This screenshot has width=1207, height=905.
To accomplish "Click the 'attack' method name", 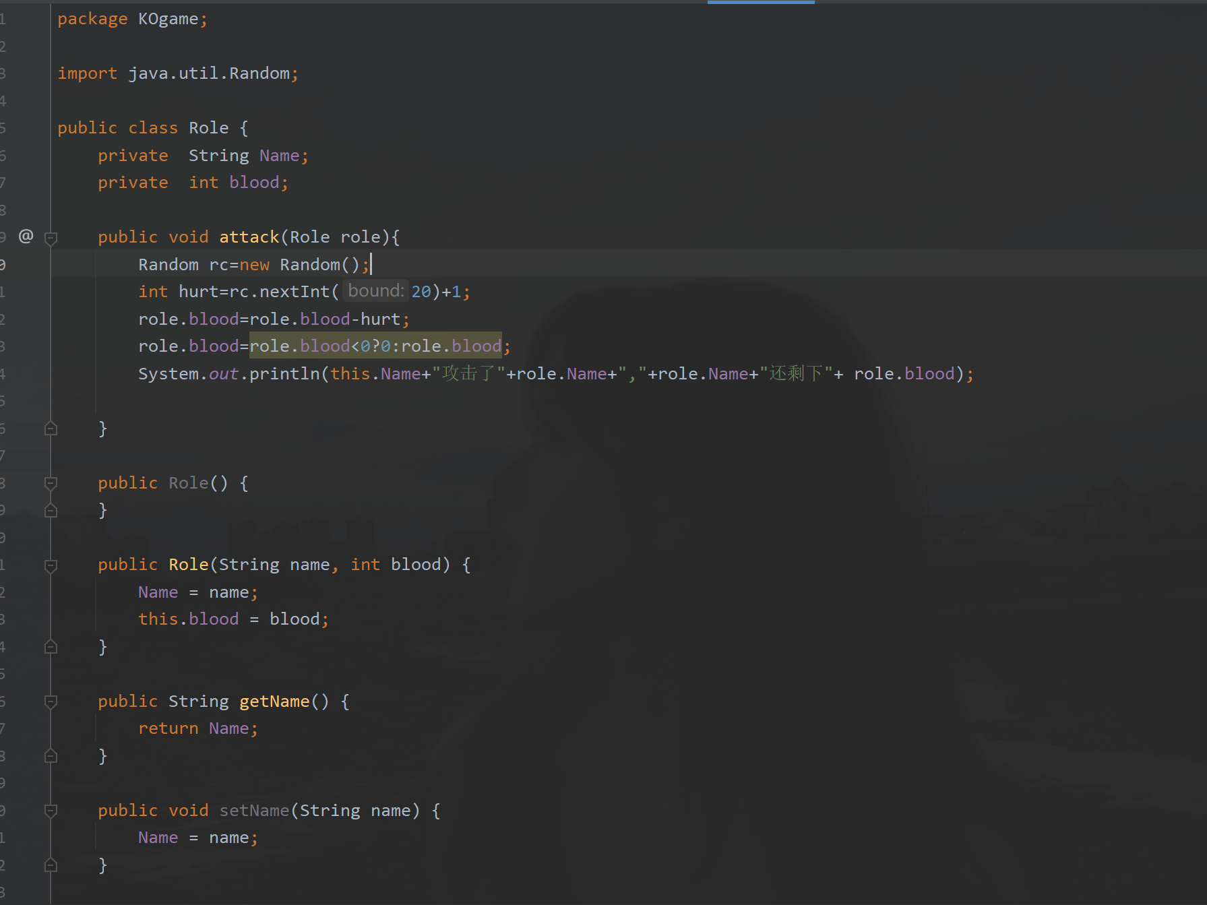I will pos(249,237).
